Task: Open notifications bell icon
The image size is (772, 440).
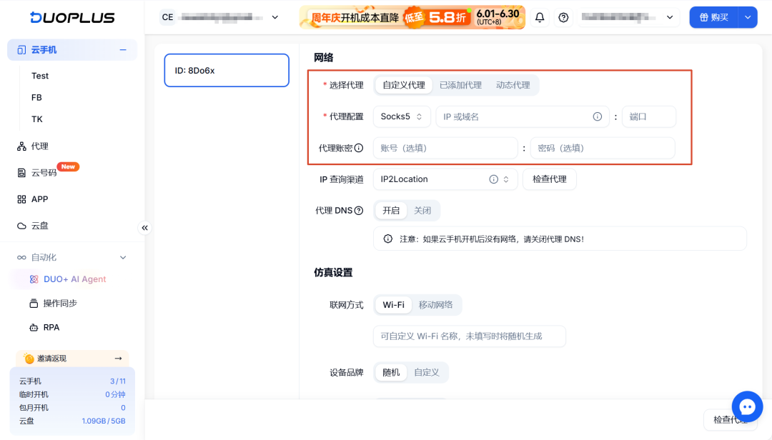Action: (540, 17)
